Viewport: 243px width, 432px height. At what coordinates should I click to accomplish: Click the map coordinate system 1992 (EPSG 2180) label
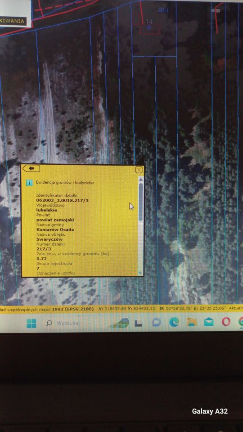73,309
